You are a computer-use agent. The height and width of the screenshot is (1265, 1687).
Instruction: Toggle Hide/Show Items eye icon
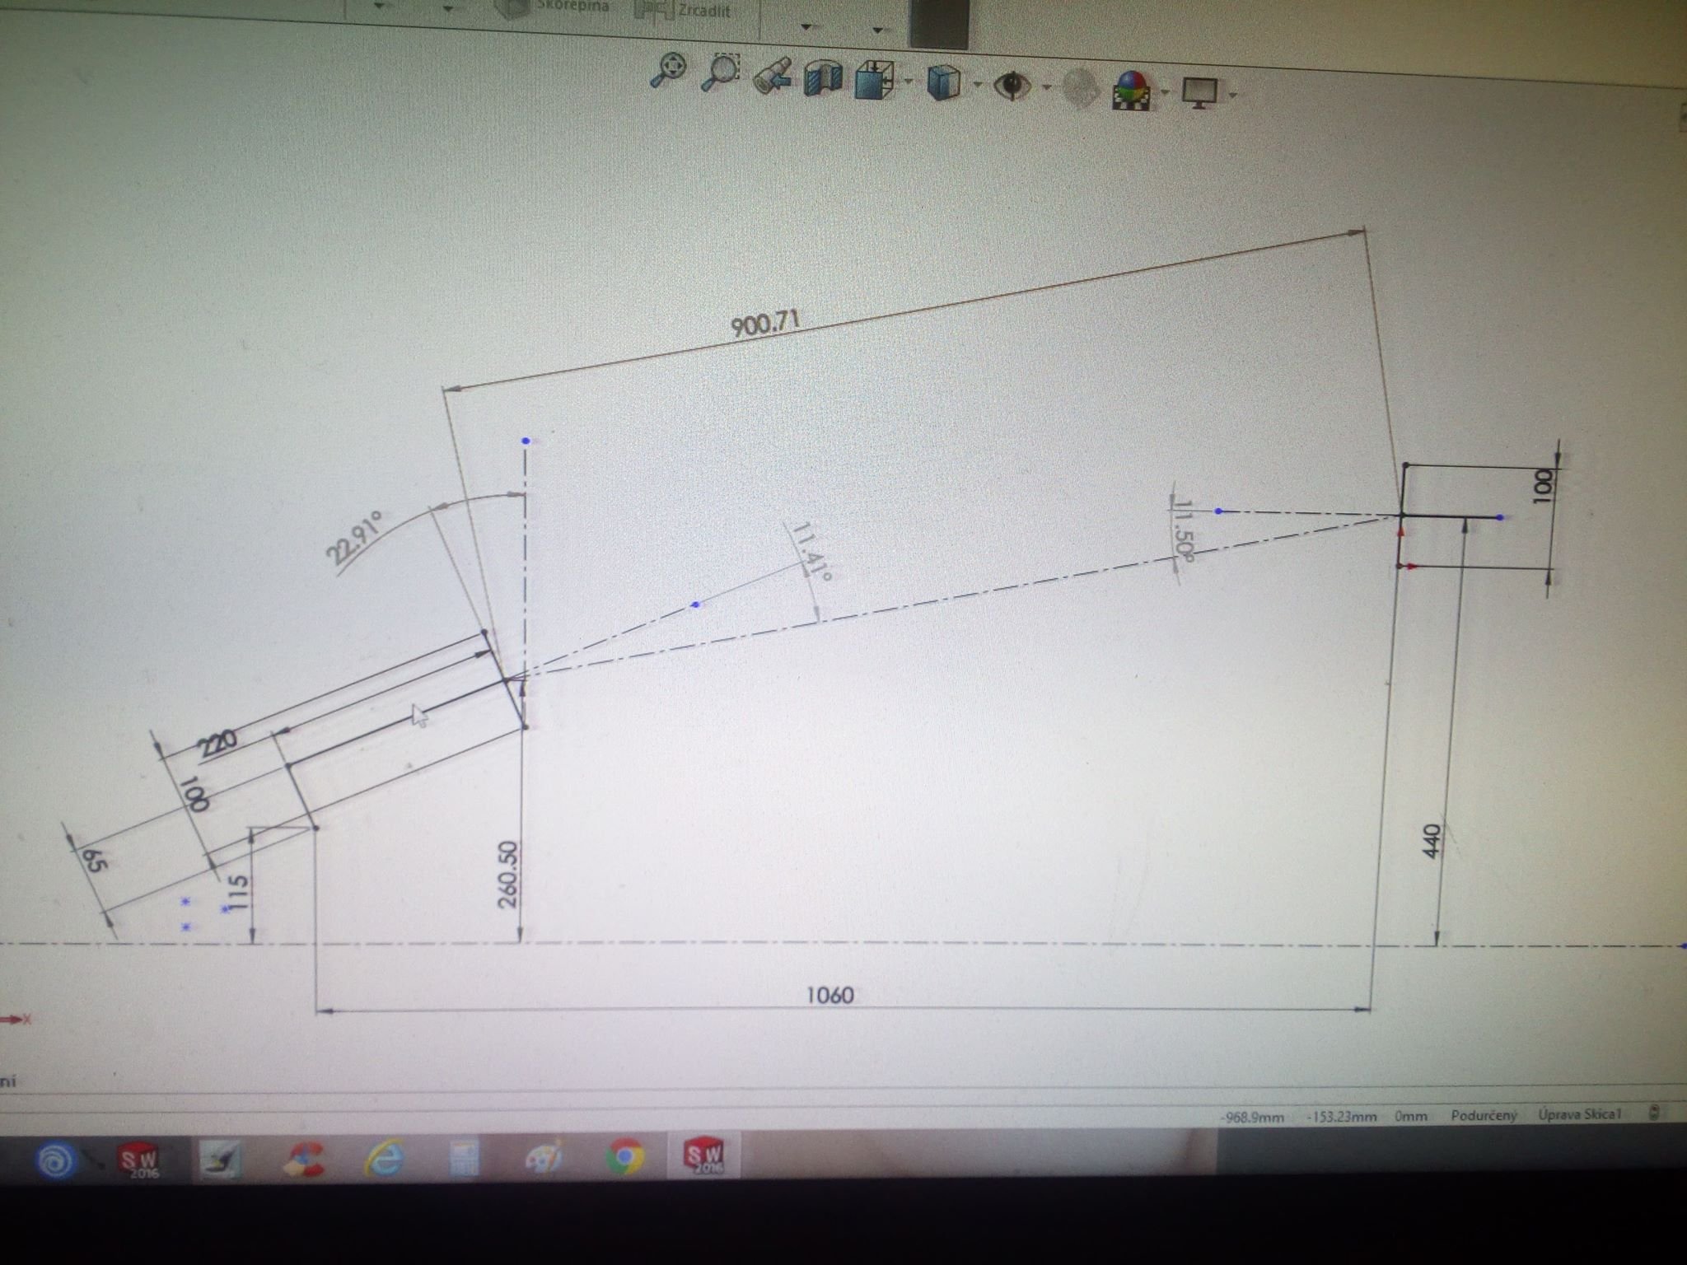coord(1012,86)
